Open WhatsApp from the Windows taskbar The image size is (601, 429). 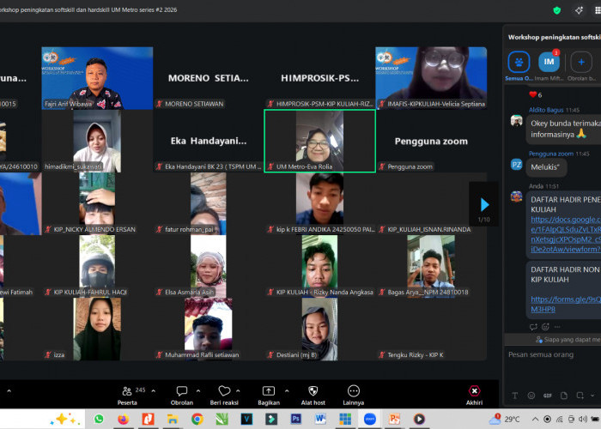coord(99,419)
